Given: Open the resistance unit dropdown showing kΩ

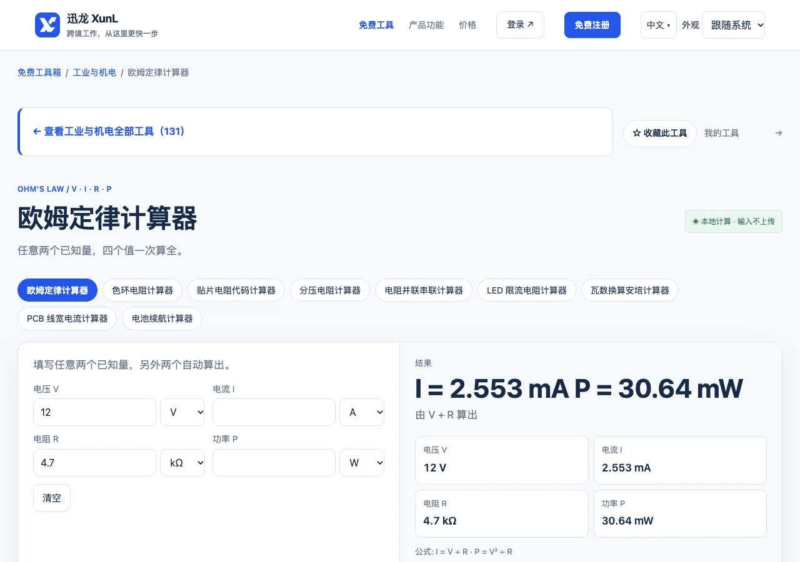Looking at the screenshot, I should coord(182,463).
